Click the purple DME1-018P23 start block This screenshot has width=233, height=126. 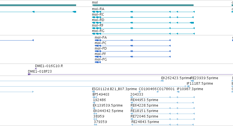(29, 74)
